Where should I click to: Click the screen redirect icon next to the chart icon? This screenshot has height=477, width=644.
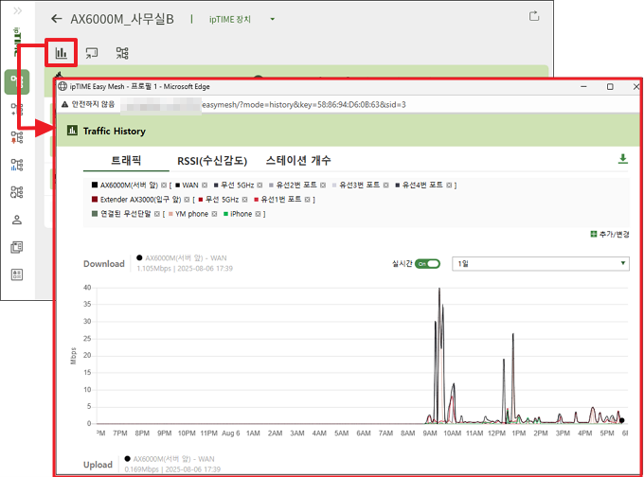click(x=92, y=53)
